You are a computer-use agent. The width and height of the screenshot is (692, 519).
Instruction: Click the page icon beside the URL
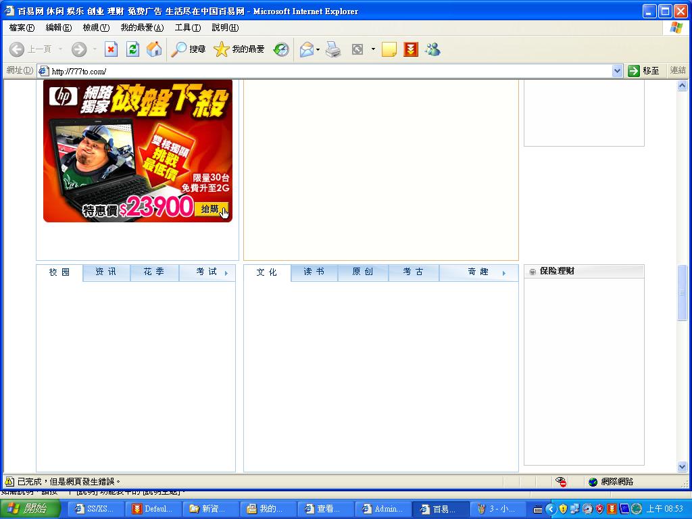pos(43,70)
